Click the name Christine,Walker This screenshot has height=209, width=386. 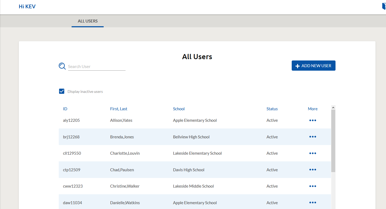[x=125, y=186]
